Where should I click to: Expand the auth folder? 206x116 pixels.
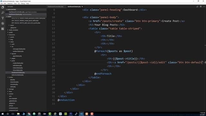(13, 44)
